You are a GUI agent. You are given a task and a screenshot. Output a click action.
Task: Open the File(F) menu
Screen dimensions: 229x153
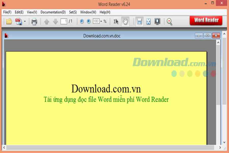click(7, 12)
